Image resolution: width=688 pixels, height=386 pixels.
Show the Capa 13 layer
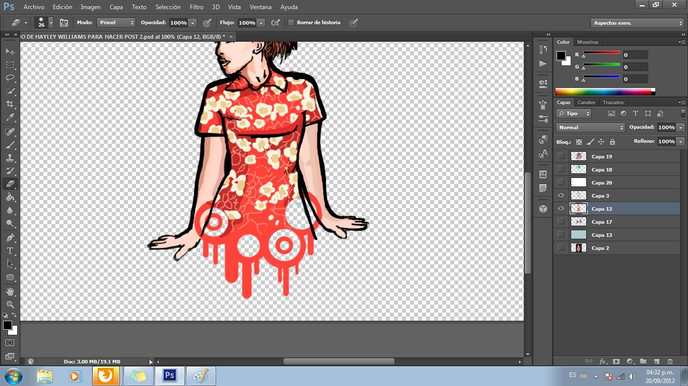tap(561, 235)
